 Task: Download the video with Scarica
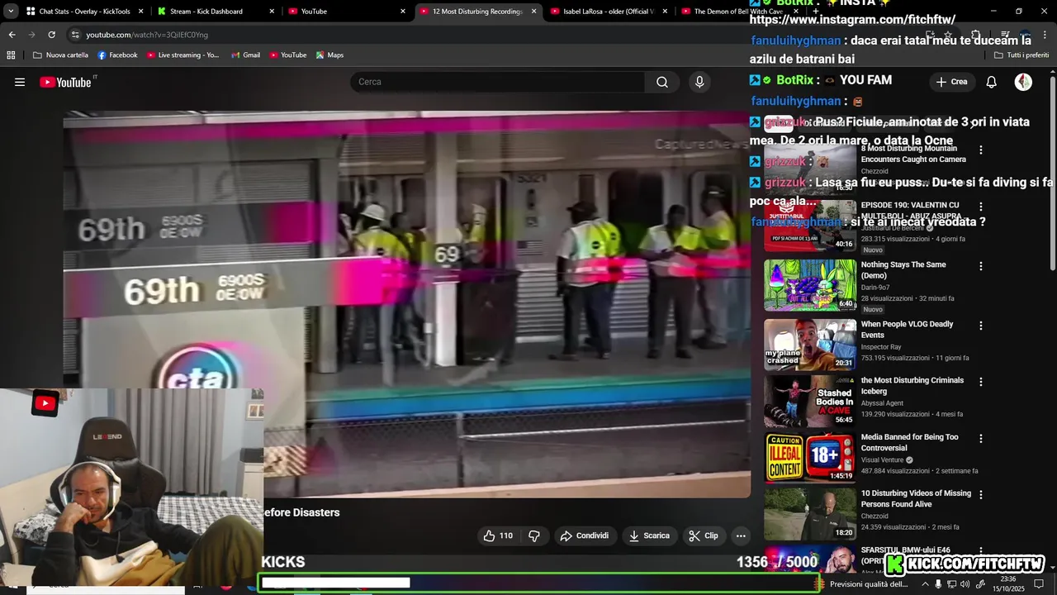coord(649,535)
